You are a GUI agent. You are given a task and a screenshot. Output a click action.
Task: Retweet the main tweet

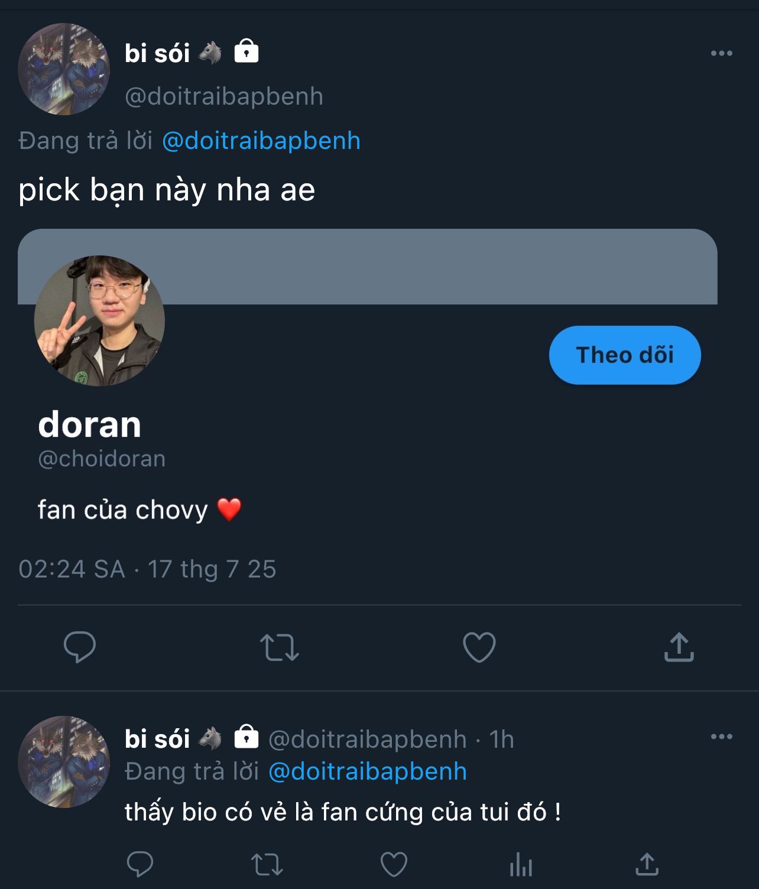[279, 647]
